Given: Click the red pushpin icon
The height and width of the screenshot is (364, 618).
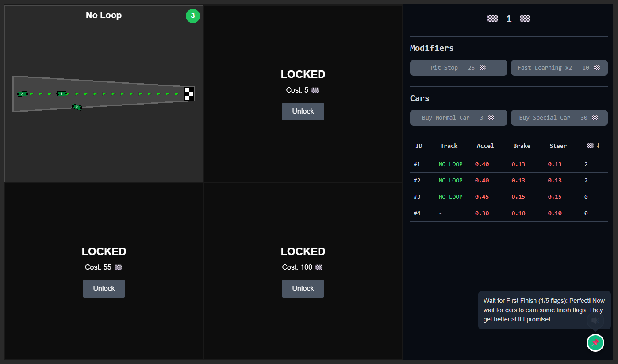Looking at the screenshot, I should tap(595, 343).
